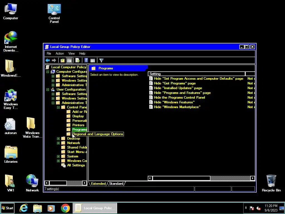
Task: Select the VM1 folder icon
Action: pyautogui.click(x=11, y=183)
